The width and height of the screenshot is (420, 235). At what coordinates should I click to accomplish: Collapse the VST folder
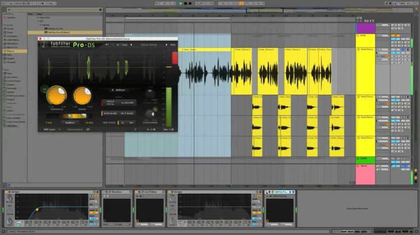[x=38, y=21]
